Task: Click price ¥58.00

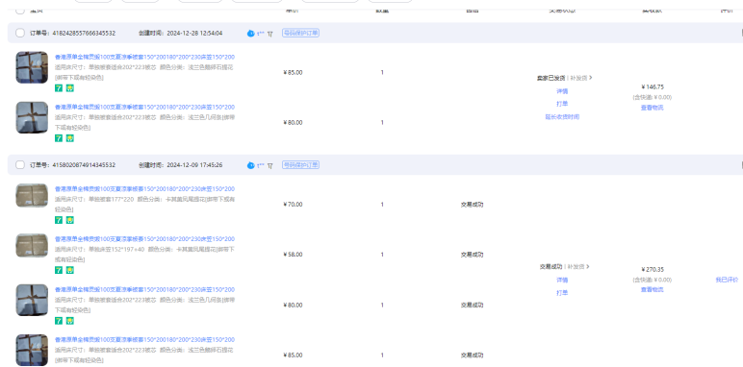Action: point(293,255)
